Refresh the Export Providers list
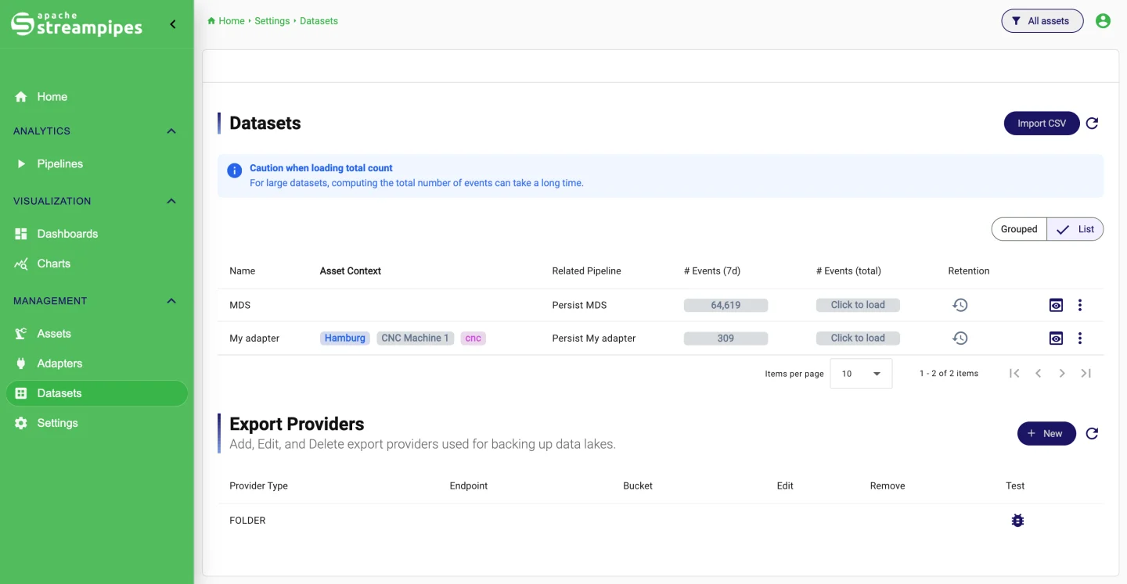Image resolution: width=1127 pixels, height=584 pixels. click(1093, 434)
